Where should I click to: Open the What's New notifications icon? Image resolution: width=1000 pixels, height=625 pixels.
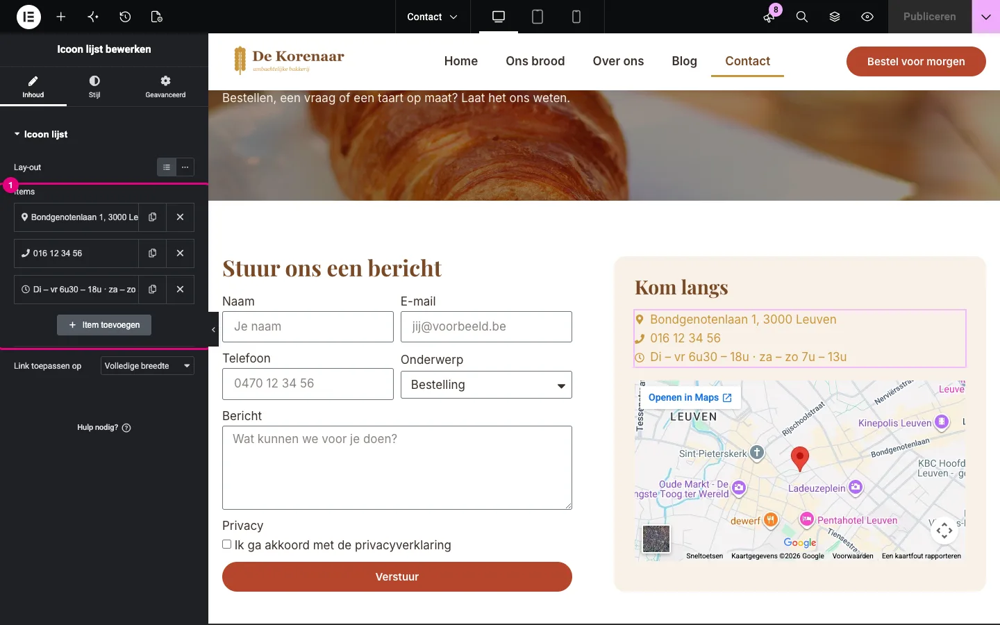coord(769,17)
